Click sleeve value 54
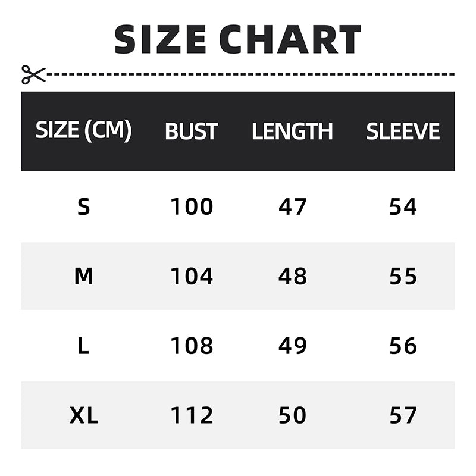Viewport: 476px width, 476px height. (x=403, y=207)
